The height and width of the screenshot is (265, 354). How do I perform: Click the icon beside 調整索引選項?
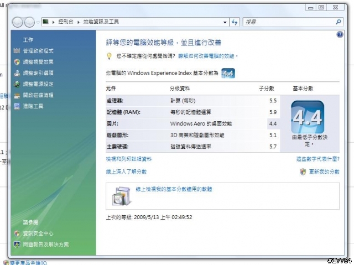[x=17, y=73]
